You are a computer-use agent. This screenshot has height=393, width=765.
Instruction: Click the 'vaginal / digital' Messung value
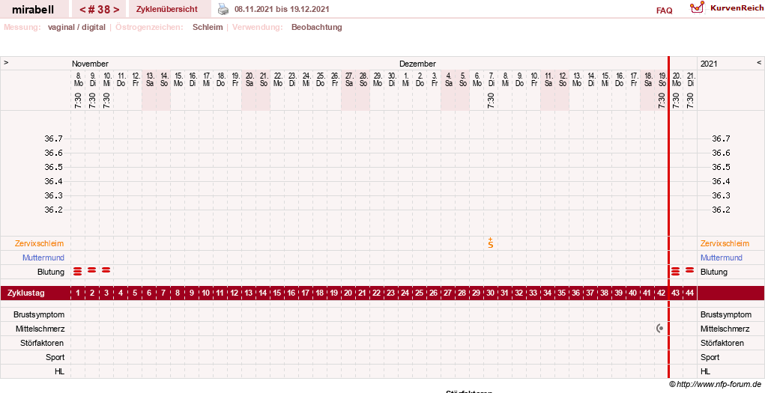tap(76, 27)
